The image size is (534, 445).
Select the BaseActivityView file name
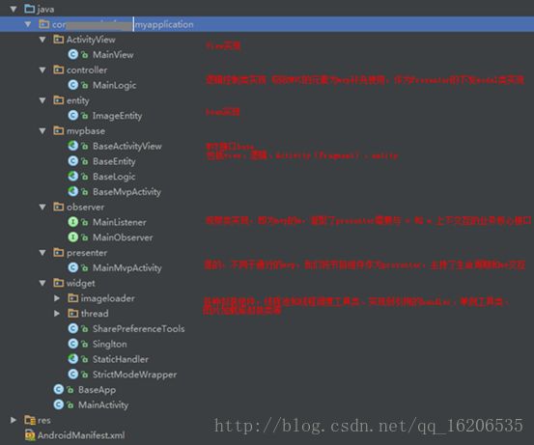point(127,146)
